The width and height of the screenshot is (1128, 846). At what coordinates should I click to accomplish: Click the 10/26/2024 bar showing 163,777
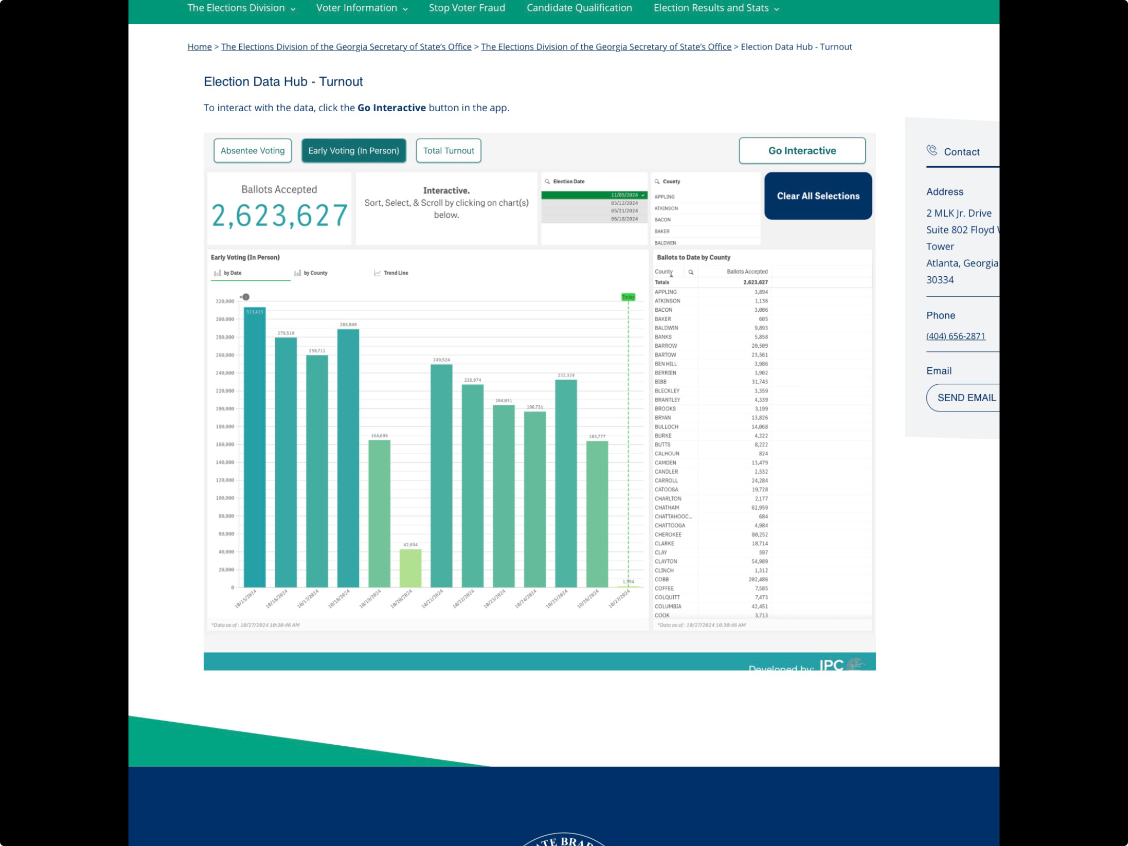point(597,514)
